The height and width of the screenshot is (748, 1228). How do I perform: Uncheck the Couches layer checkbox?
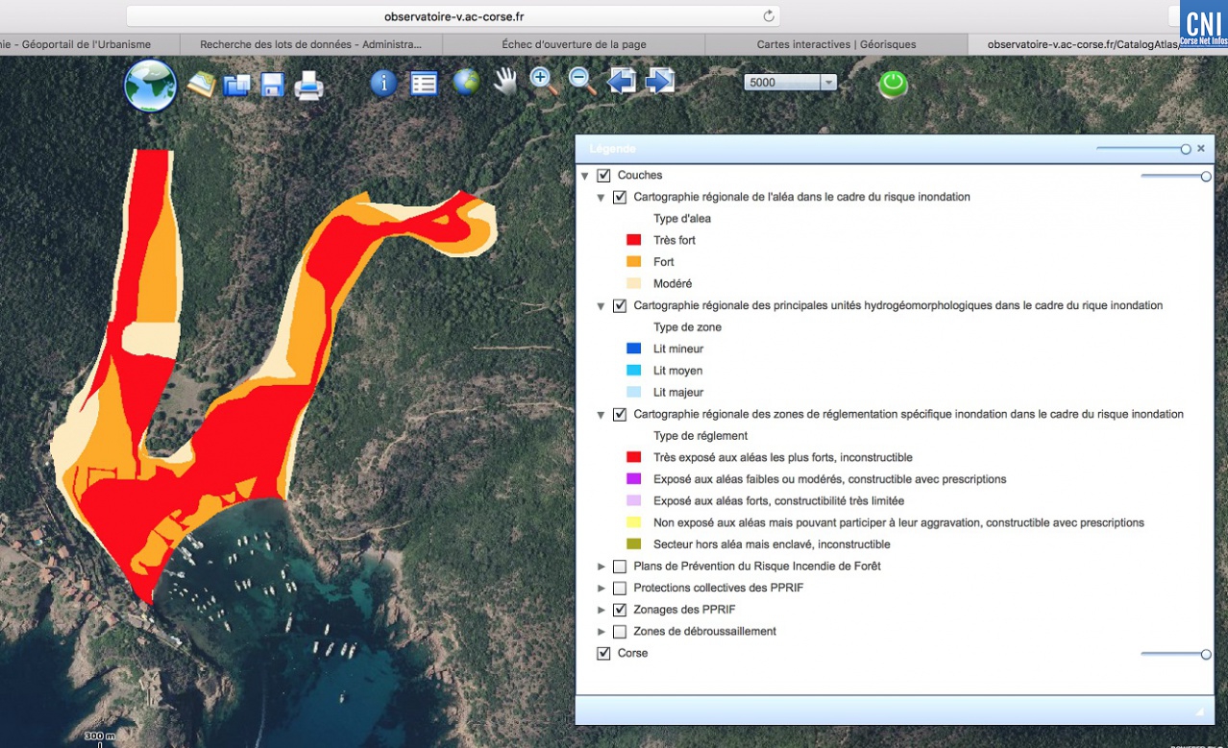click(603, 176)
